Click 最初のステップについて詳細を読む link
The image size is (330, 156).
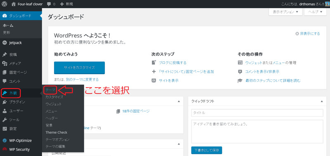(x=273, y=80)
